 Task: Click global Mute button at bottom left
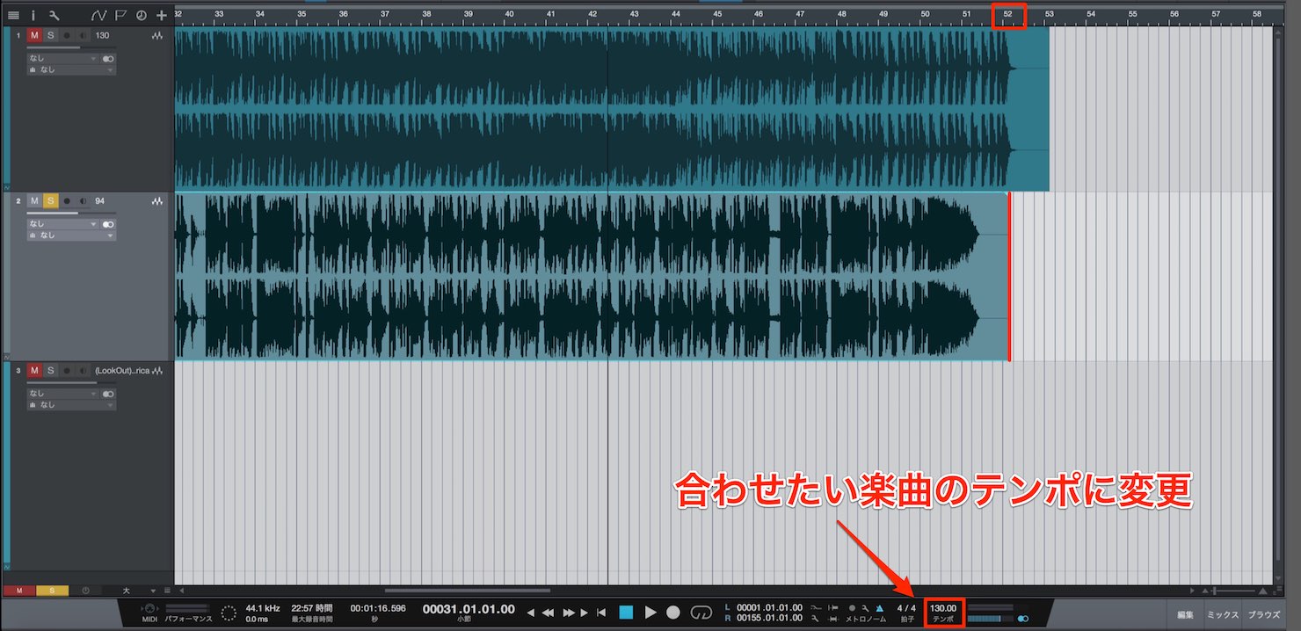click(18, 591)
